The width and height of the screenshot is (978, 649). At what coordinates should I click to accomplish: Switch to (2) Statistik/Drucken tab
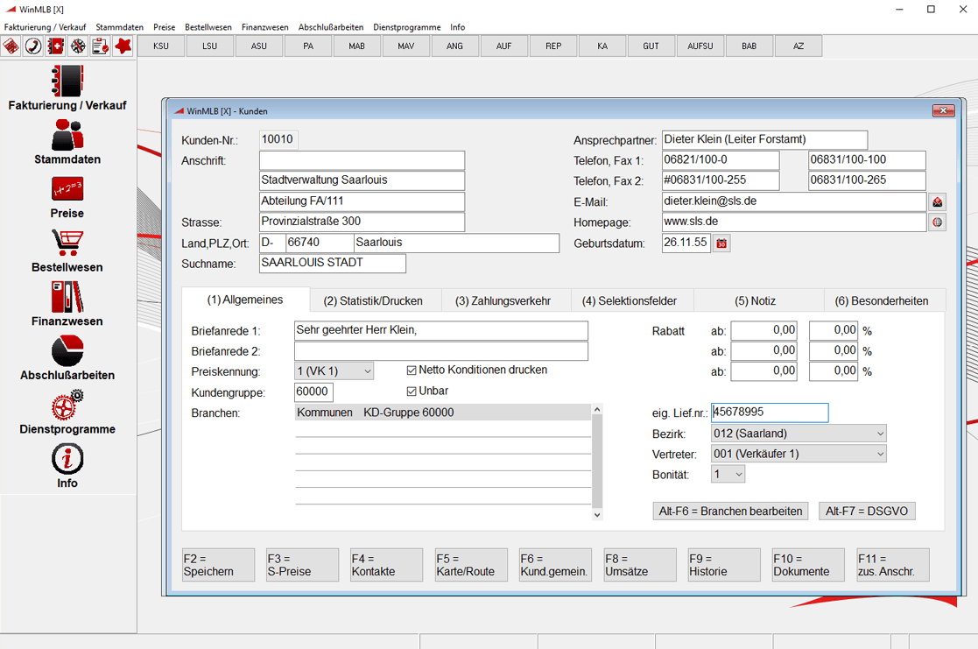tap(373, 300)
